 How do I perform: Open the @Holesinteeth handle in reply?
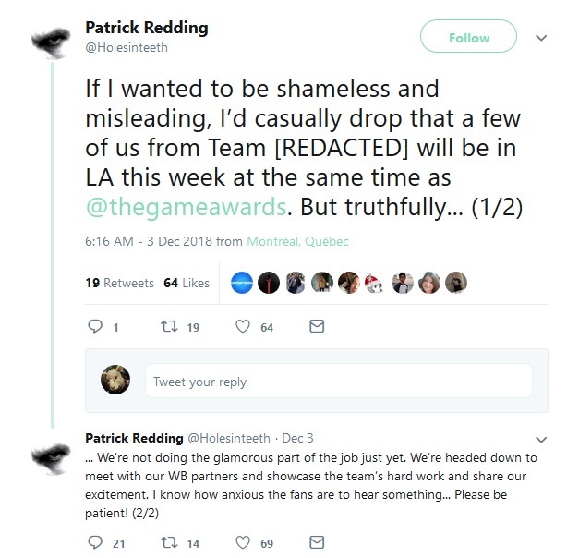pos(229,439)
